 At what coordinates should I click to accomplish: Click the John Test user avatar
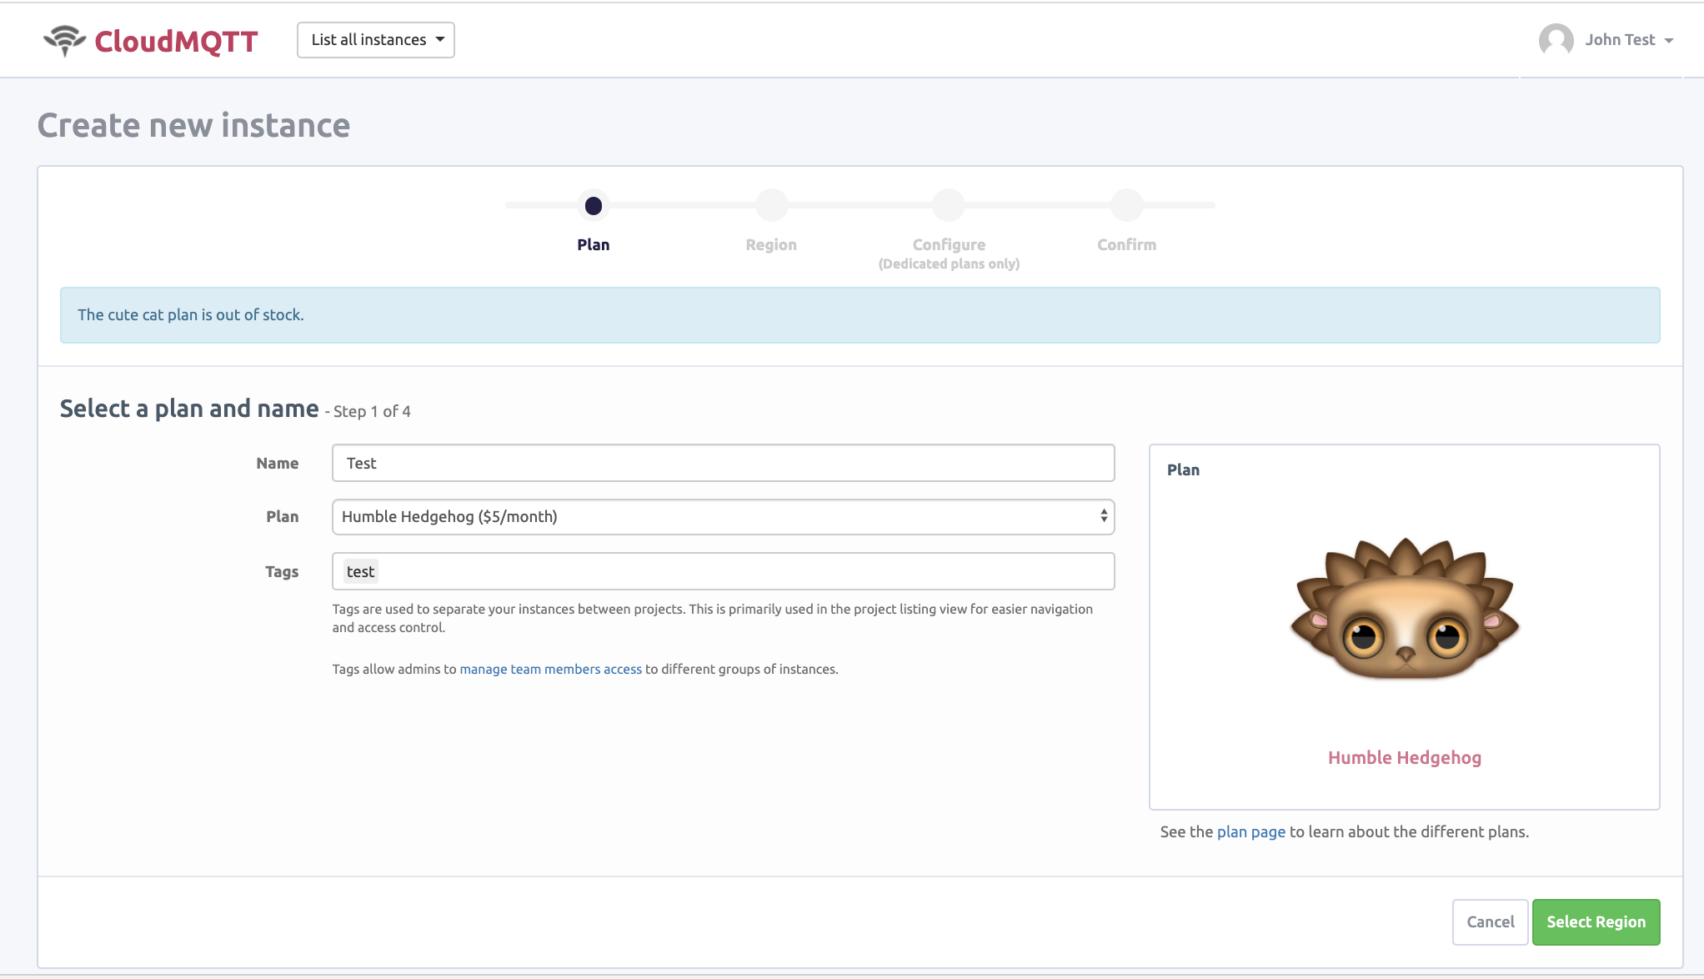point(1556,40)
